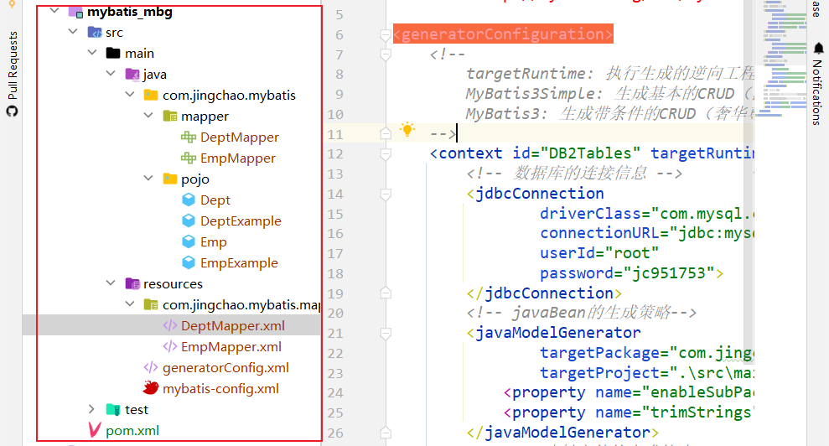Screen dimensions: 829x446
Task: Click the DeptExample class icon
Action: pyautogui.click(x=189, y=220)
